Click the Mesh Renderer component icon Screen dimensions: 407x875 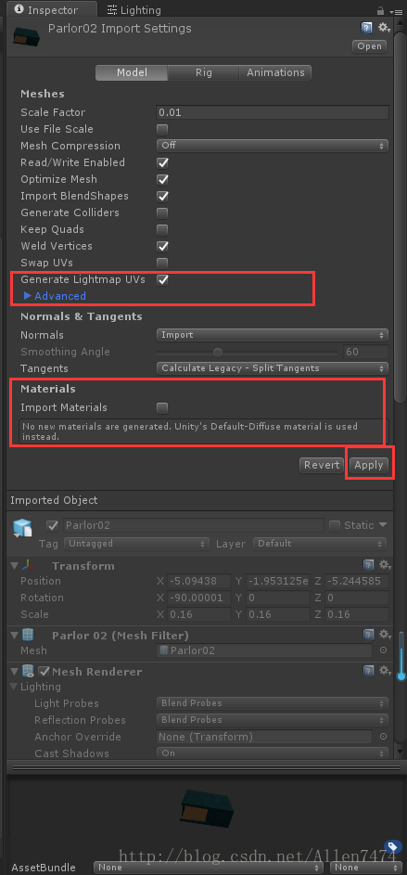[29, 671]
